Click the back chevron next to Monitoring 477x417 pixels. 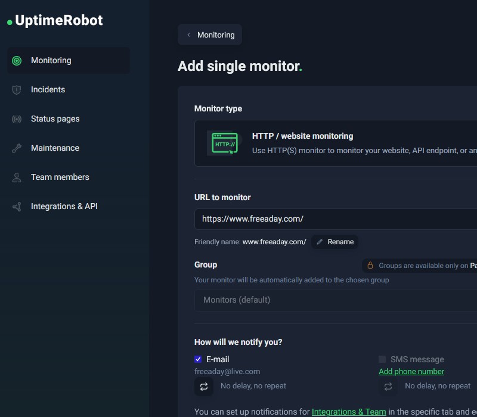click(188, 35)
